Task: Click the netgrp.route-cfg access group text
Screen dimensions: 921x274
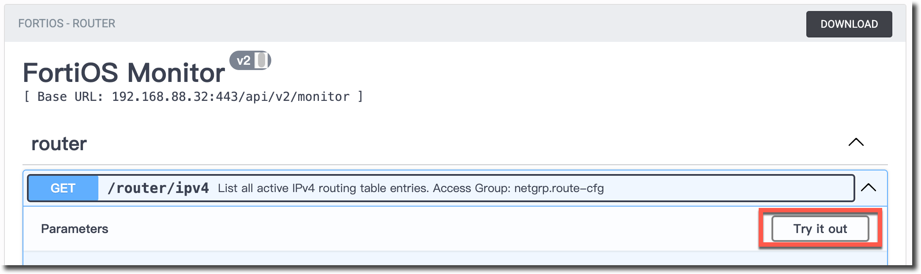Action: point(559,188)
